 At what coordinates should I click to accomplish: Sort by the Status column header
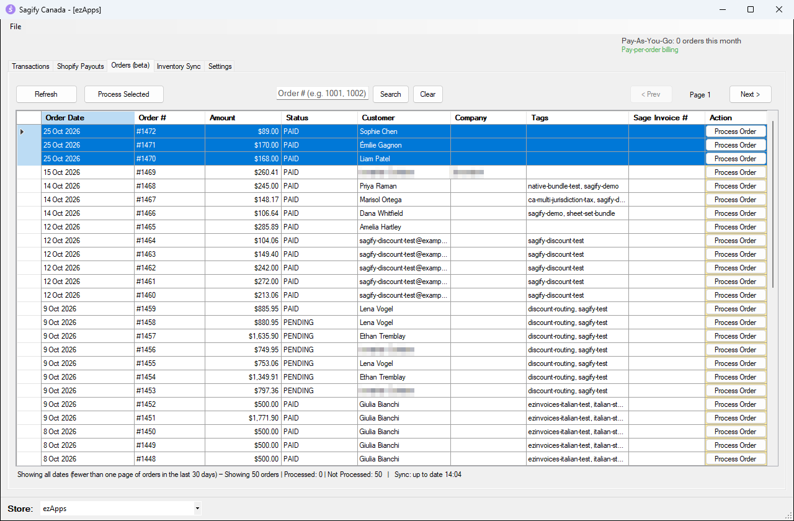coord(319,118)
